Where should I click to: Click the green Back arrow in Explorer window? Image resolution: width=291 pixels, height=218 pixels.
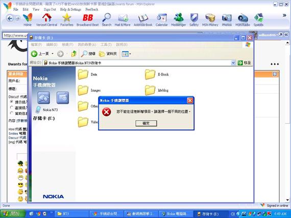click(34, 54)
